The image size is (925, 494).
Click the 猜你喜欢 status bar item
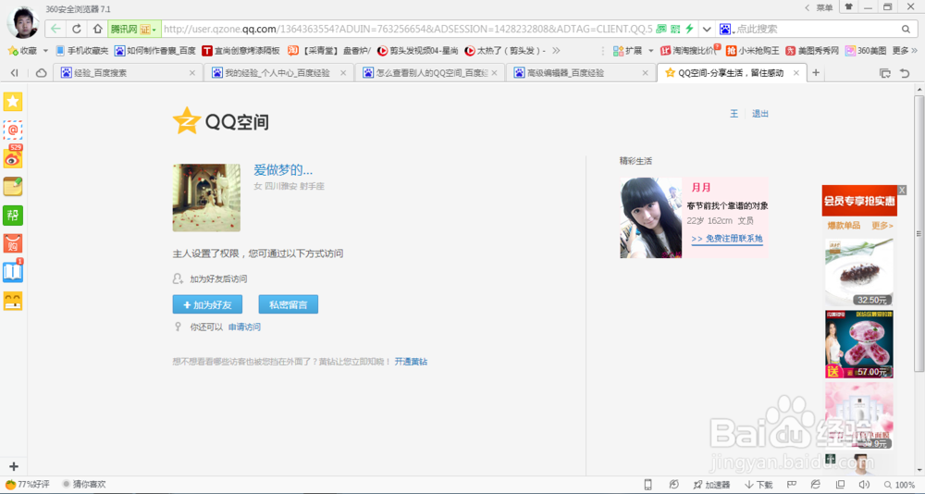point(84,485)
